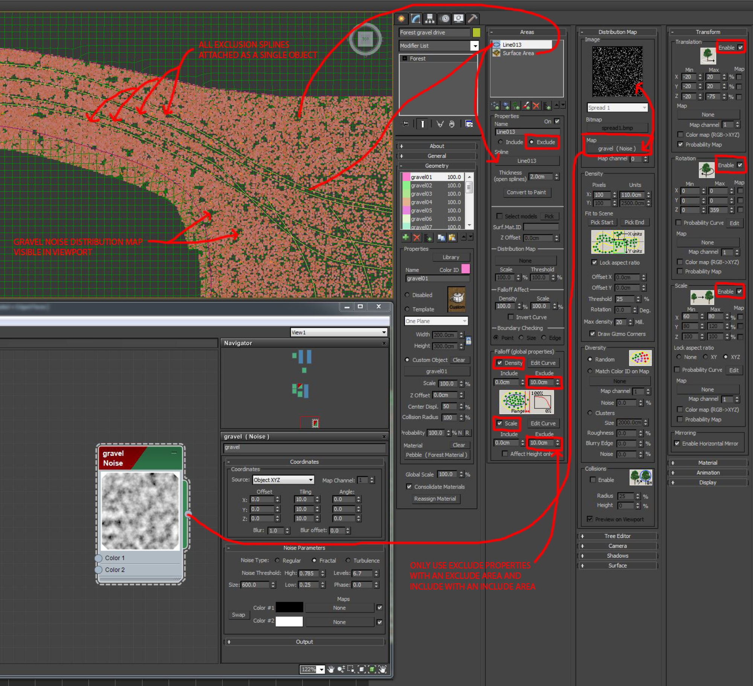Screen dimensions: 753x686
Task: Click the Pin Stack icon
Action: pyautogui.click(x=405, y=124)
